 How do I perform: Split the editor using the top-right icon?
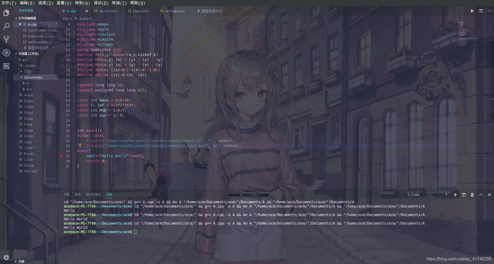tap(480, 11)
